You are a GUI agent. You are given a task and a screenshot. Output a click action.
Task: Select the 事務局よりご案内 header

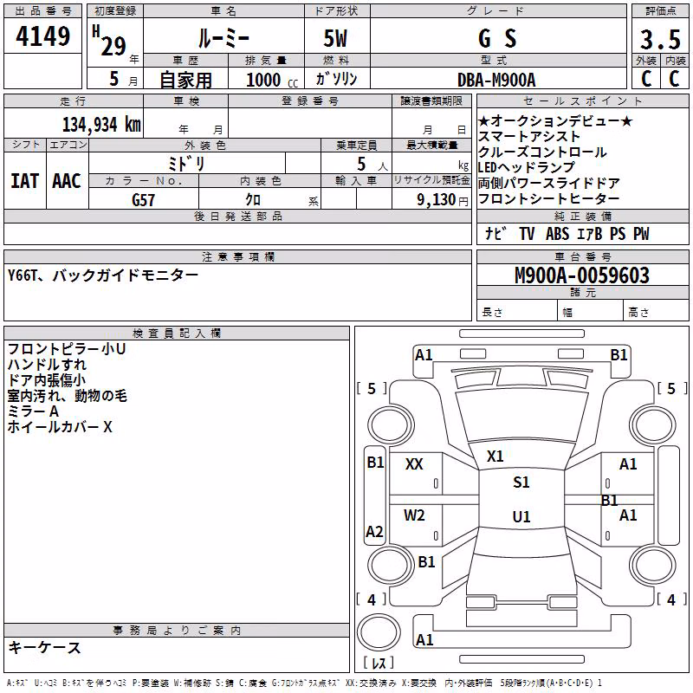point(177,631)
